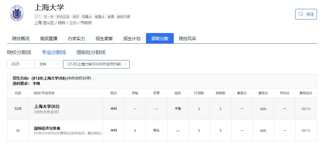Click the 保研 tag badge
The image size is (328, 146).
point(76,16)
